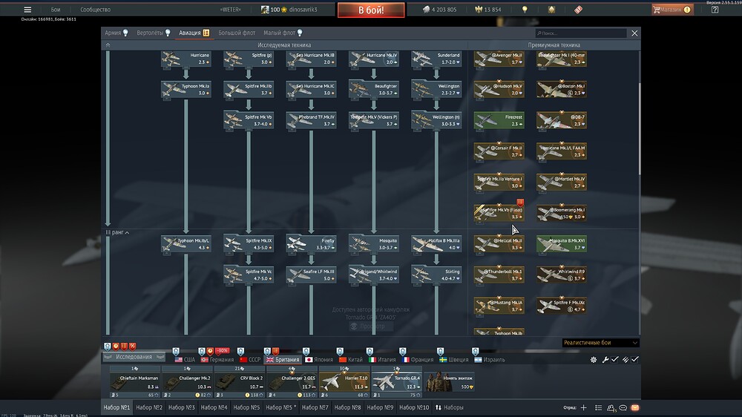The image size is (742, 417).
Task: Toggle the ammo auto-refill checkbox
Action: [x=635, y=360]
